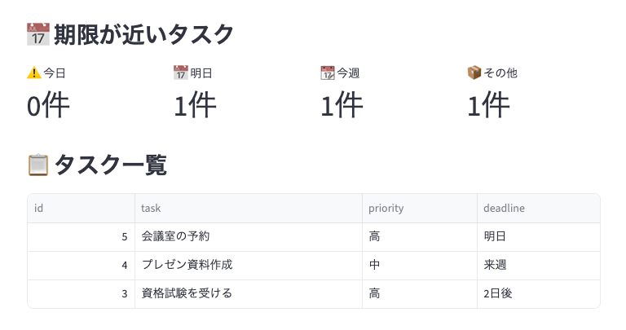The height and width of the screenshot is (330, 626).
Task: Click the calendar icon next to 今週
Action: [328, 73]
